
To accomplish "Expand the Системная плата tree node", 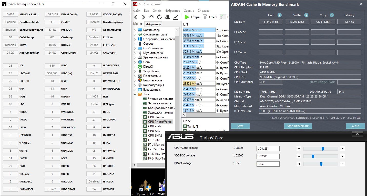I will coord(135,35).
